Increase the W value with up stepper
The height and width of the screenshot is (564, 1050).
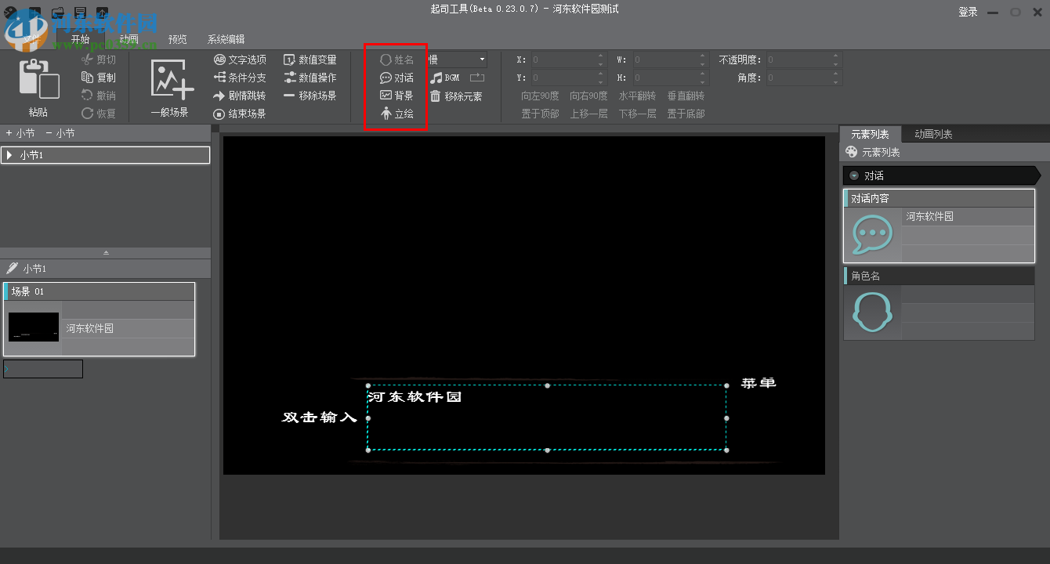703,56
